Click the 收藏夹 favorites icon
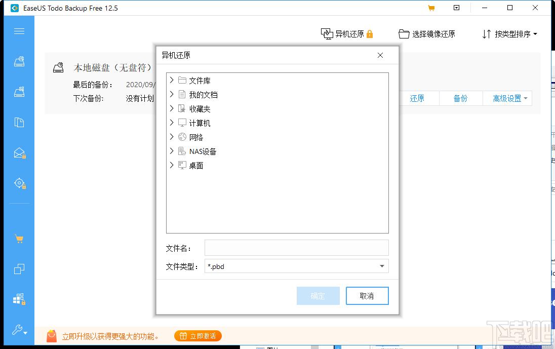This screenshot has width=555, height=349. 182,108
